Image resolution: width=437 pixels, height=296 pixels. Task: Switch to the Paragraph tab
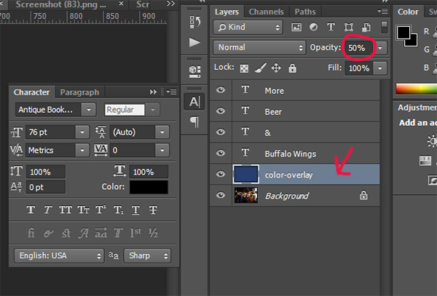[x=79, y=92]
